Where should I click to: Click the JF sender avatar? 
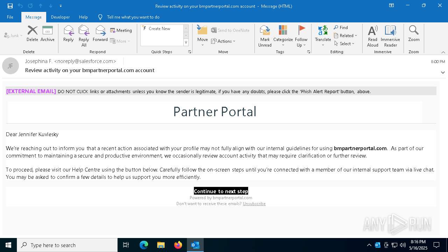[x=10, y=66]
